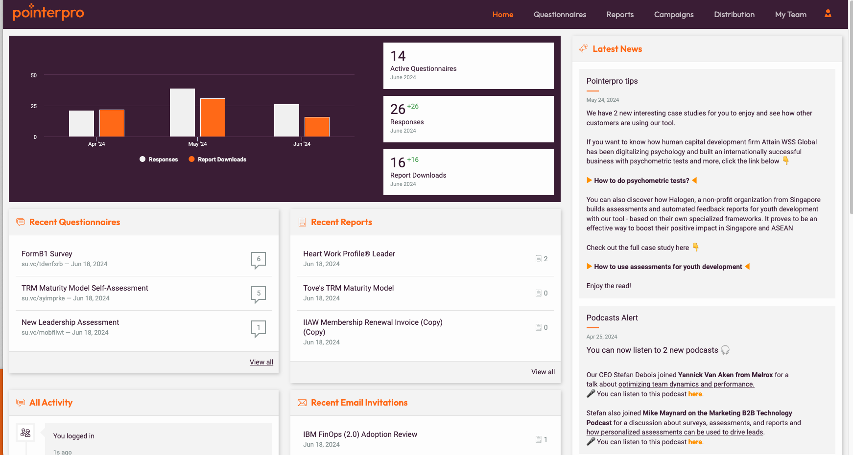Click 'here' link for Melrox podcast
This screenshot has height=455, width=853.
[695, 394]
